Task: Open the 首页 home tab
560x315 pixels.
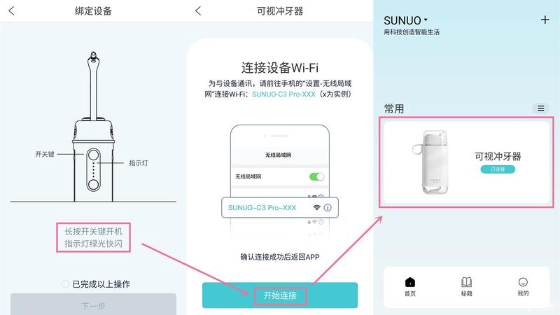Action: 410,286
